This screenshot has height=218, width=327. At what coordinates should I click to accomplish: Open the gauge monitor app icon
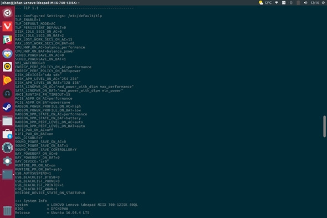pos(7,148)
